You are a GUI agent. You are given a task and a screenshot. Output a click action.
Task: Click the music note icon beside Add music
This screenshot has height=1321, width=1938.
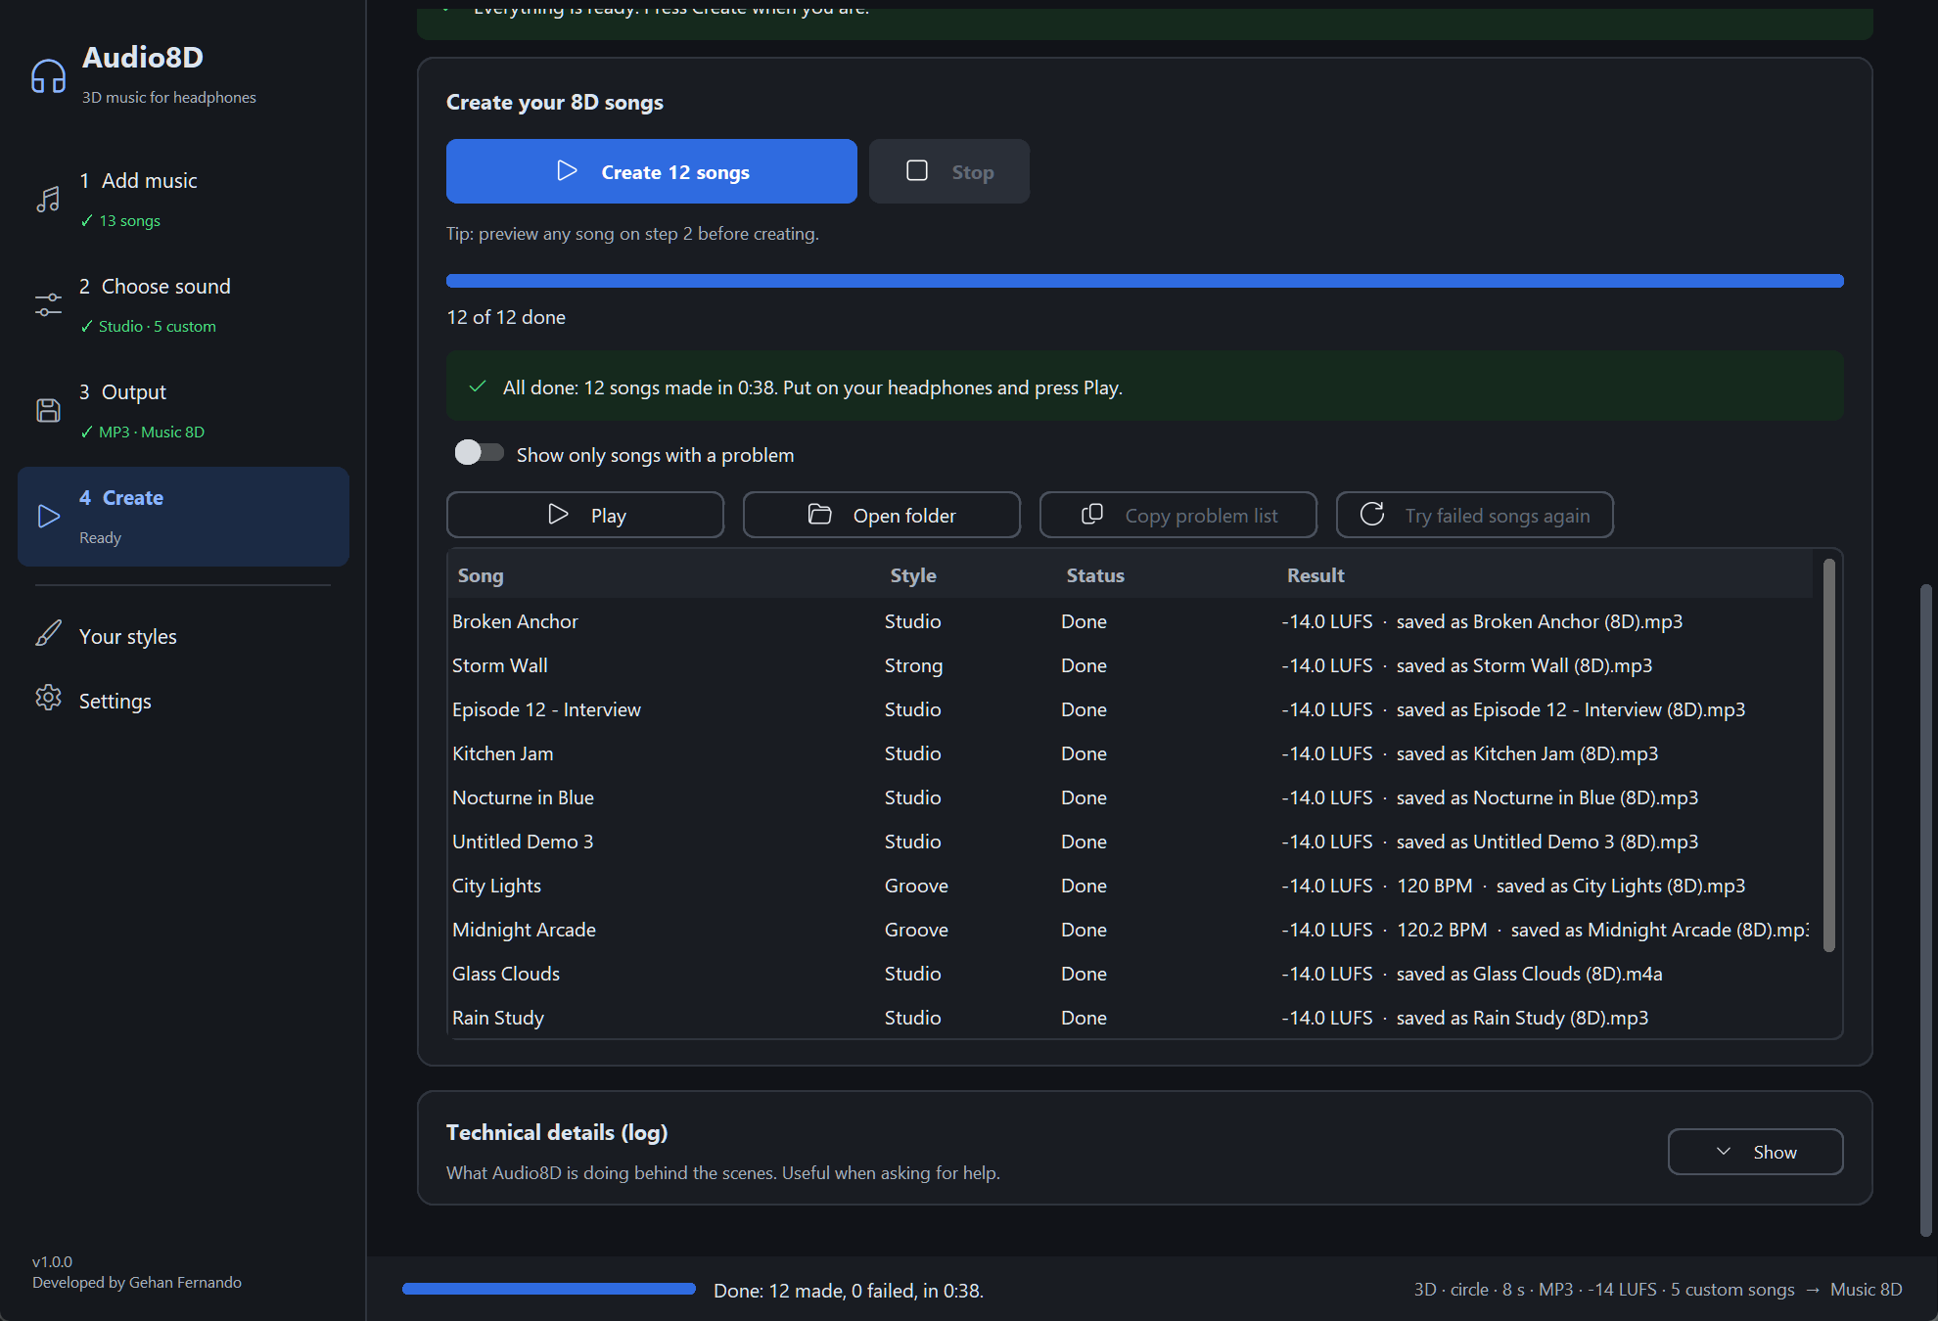pyautogui.click(x=48, y=200)
